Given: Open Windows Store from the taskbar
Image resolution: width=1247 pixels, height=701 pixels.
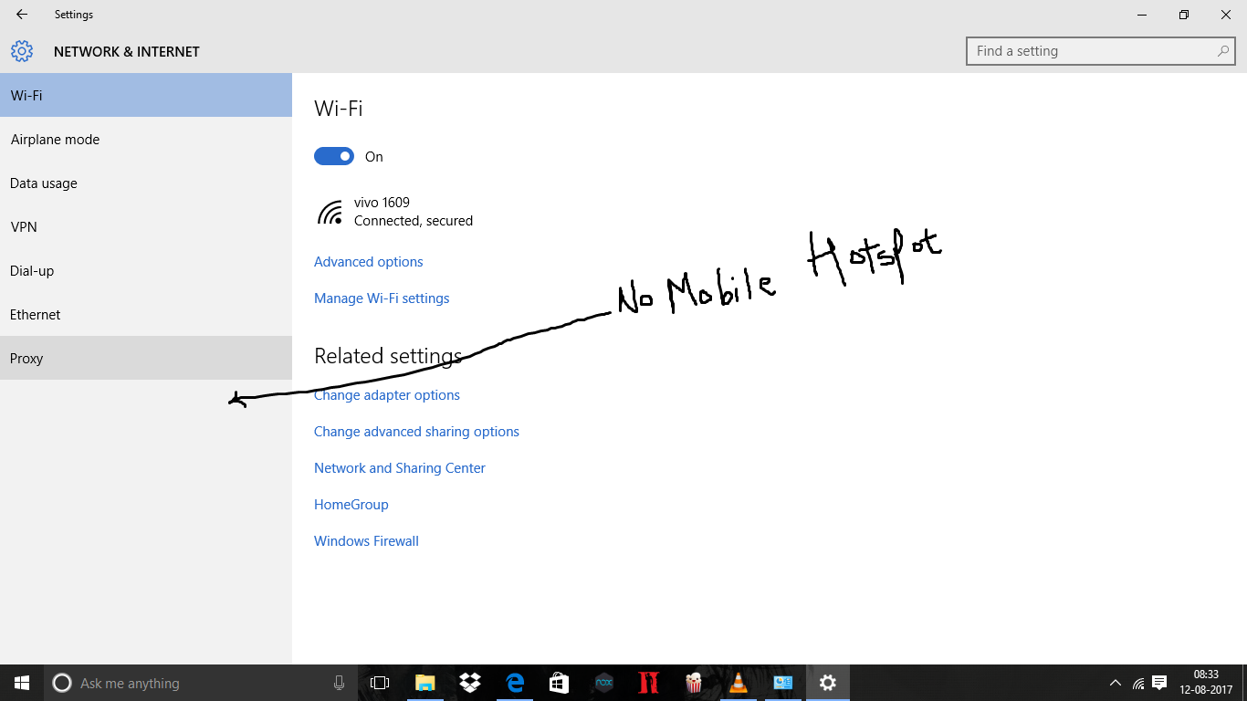Looking at the screenshot, I should click(x=559, y=683).
